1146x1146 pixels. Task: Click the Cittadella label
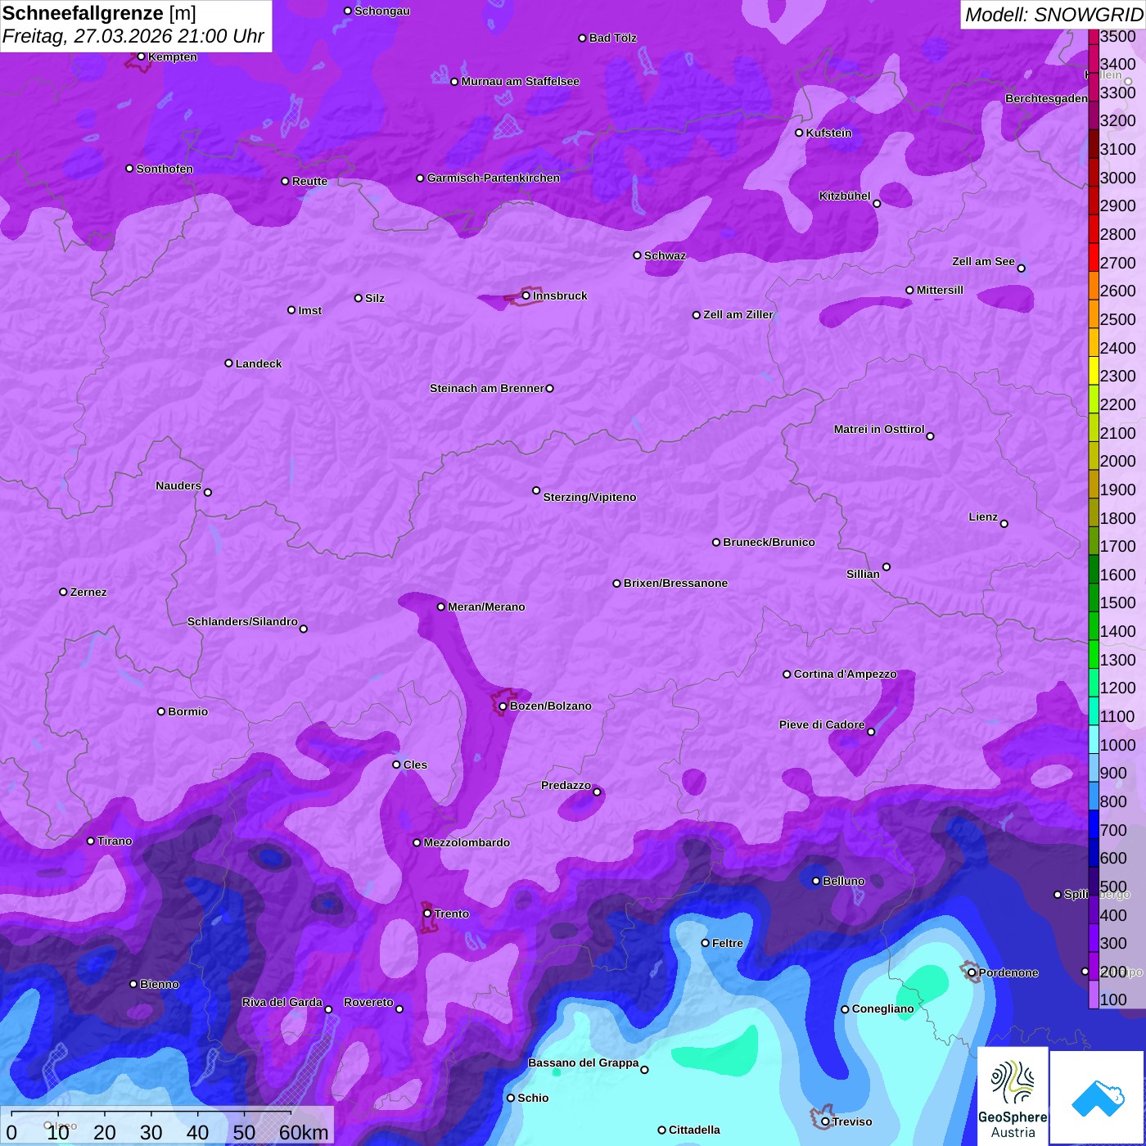[x=694, y=1130]
